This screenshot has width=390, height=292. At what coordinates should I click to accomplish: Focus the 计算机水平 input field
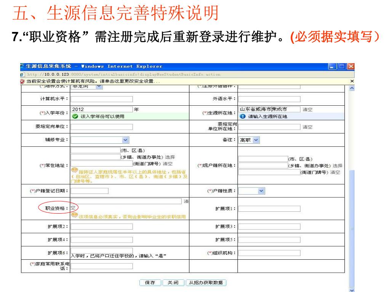(x=102, y=99)
